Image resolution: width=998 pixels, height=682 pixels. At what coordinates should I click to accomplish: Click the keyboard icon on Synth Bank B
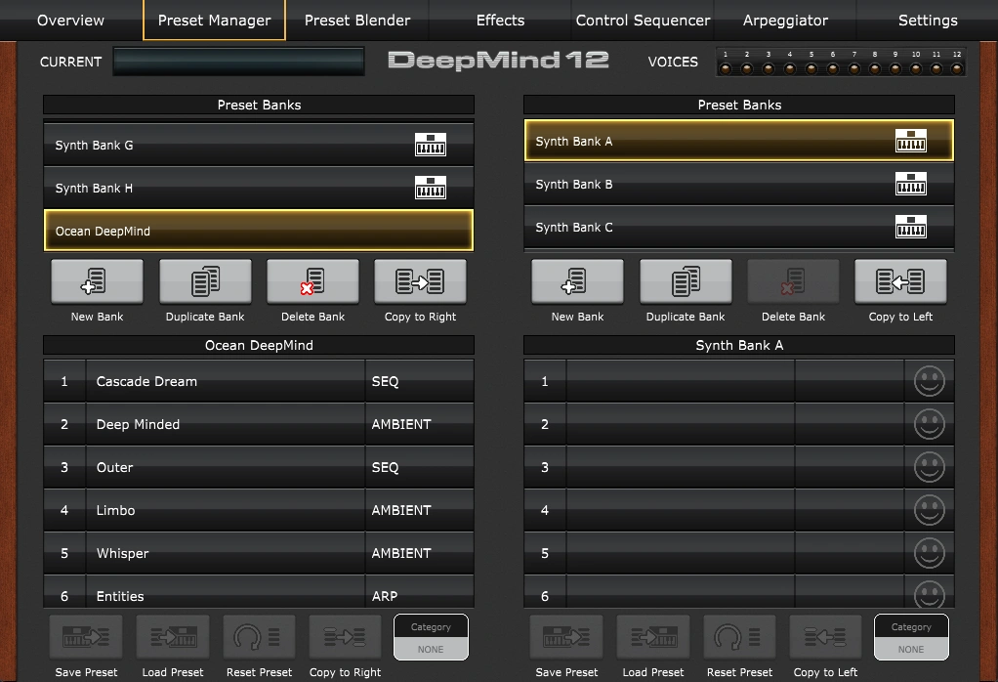[x=910, y=184]
